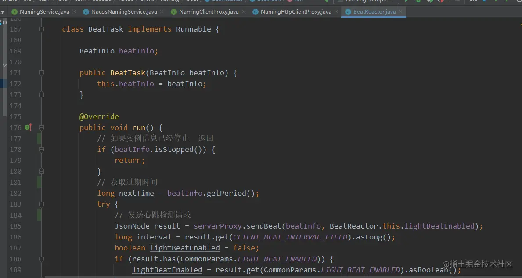Screen dimensions: 522x278
Task: Click the "run" method name on line 176
Action: click(x=139, y=127)
